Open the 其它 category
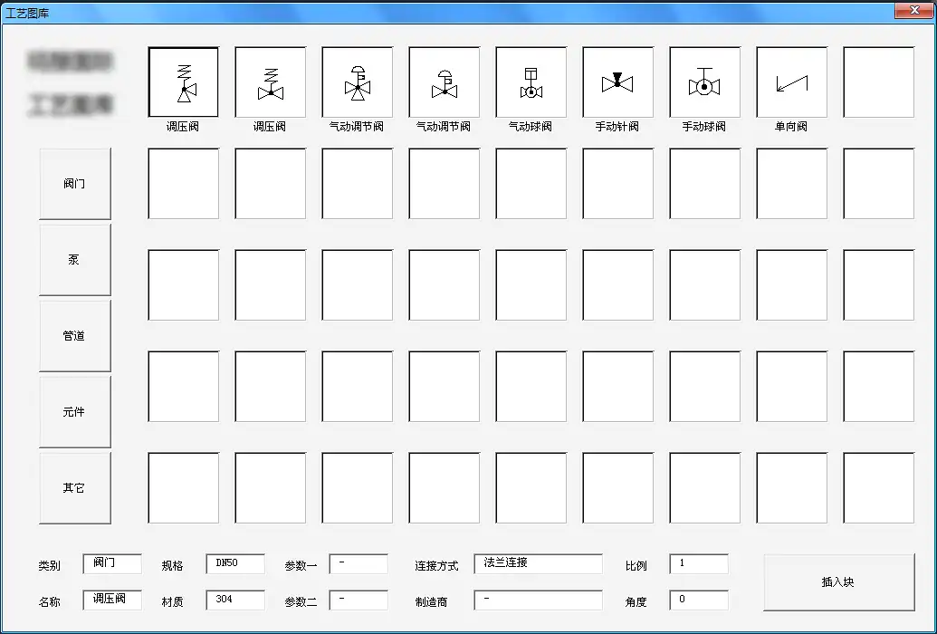The height and width of the screenshot is (634, 937). (75, 488)
